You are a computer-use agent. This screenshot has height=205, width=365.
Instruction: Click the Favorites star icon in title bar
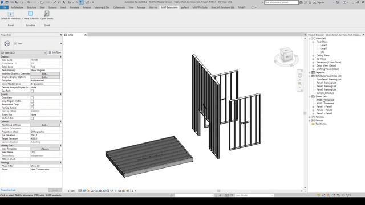pyautogui.click(x=310, y=2)
